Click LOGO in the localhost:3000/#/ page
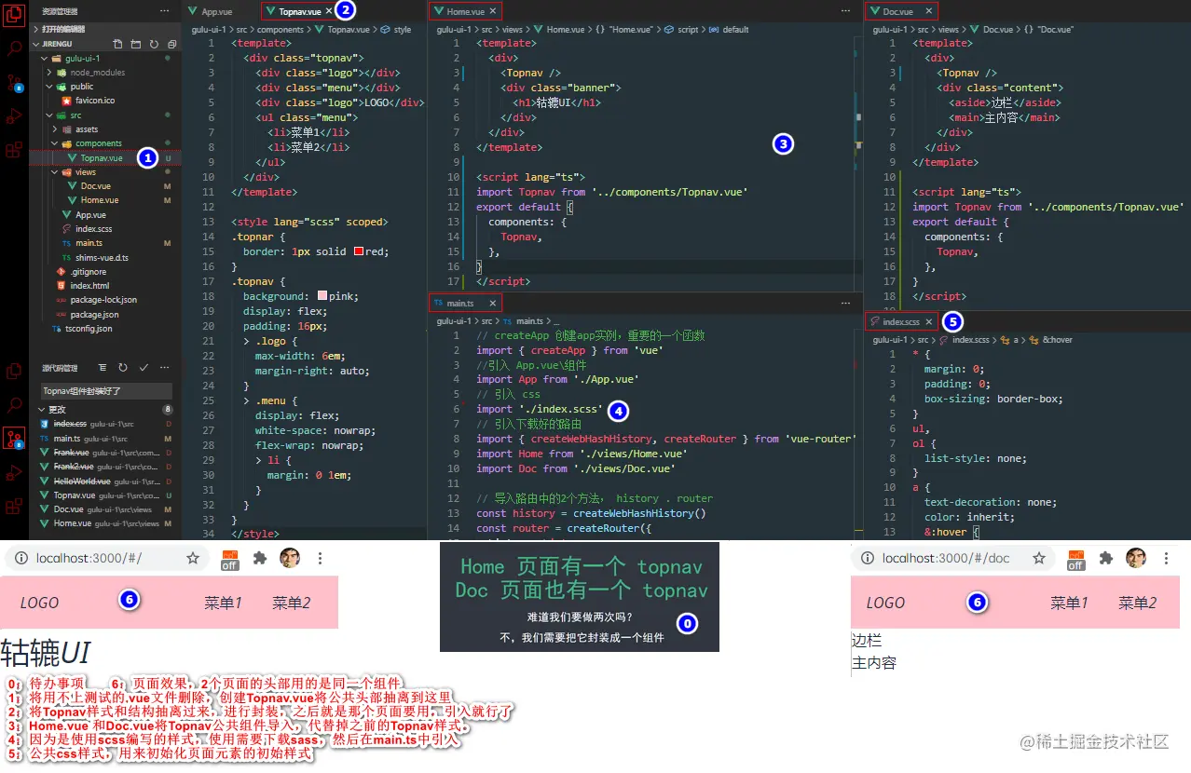 click(x=39, y=603)
